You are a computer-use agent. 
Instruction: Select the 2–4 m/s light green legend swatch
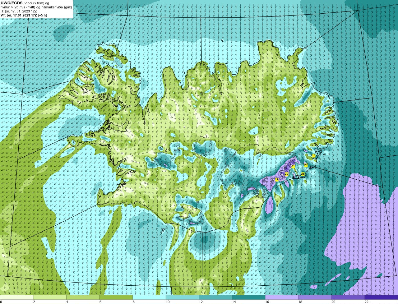tap(50, 297)
